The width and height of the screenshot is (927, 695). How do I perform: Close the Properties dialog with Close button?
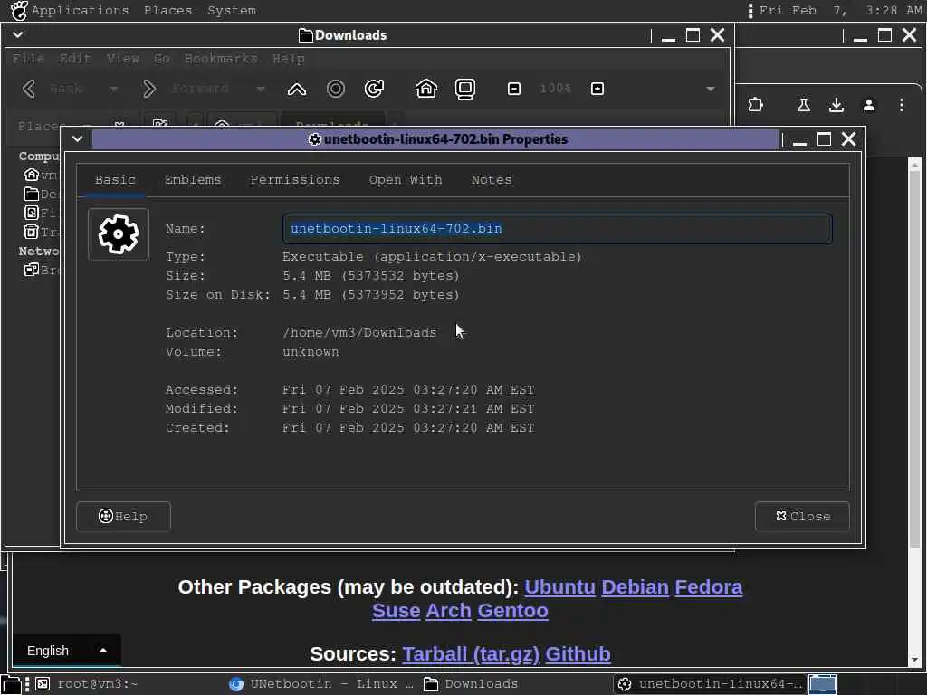(802, 516)
